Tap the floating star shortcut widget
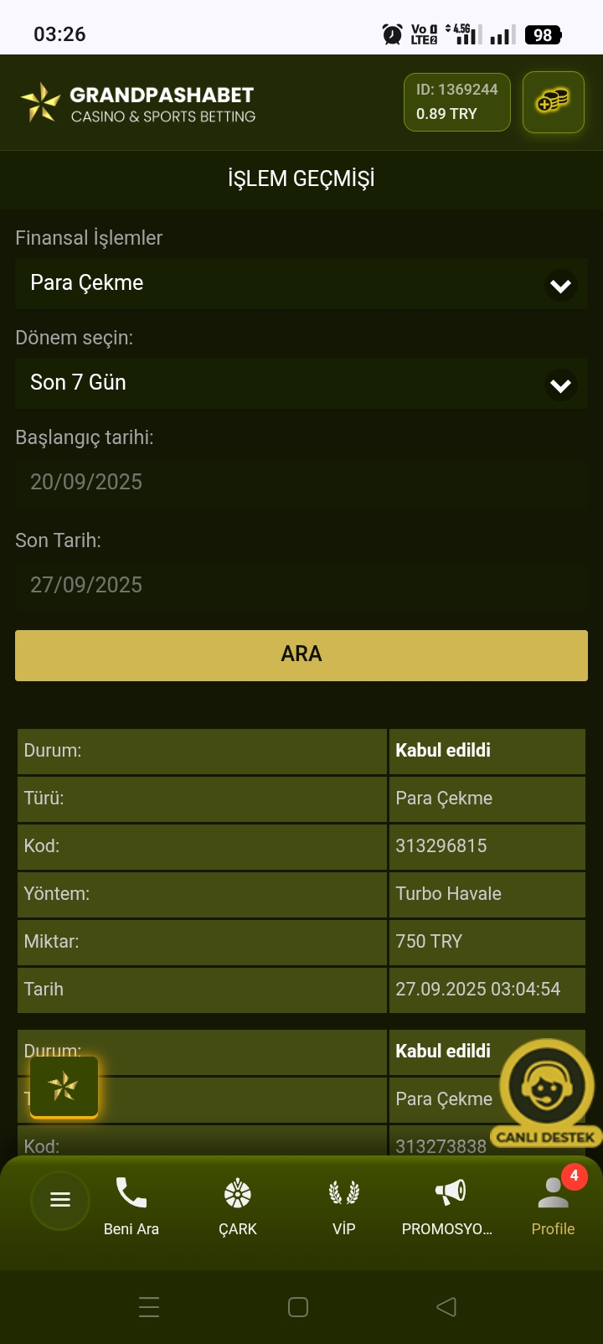This screenshot has height=1344, width=603. pyautogui.click(x=64, y=1087)
